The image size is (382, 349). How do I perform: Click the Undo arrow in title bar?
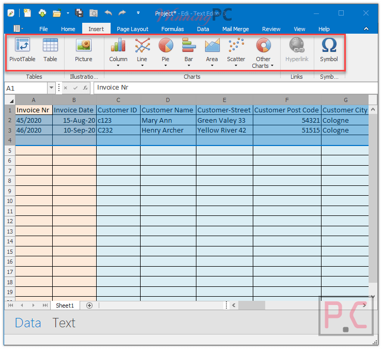click(x=108, y=13)
